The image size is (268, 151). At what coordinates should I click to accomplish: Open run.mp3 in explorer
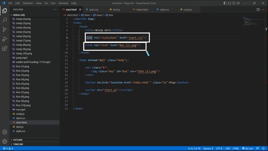coord(21,109)
